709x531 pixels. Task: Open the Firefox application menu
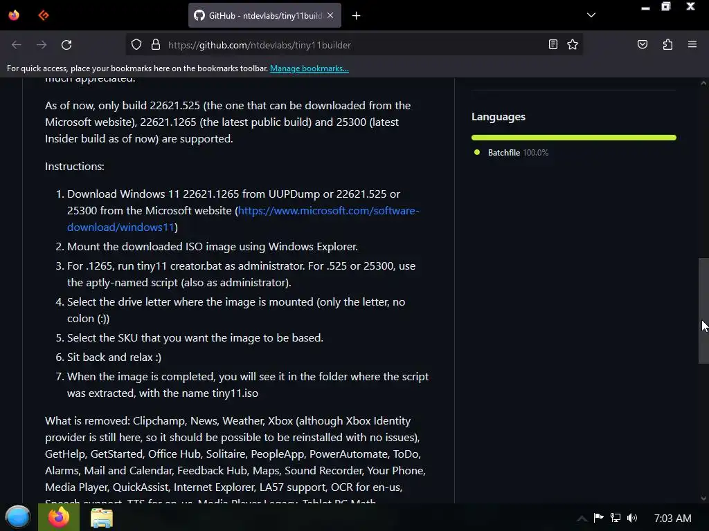[x=692, y=44]
